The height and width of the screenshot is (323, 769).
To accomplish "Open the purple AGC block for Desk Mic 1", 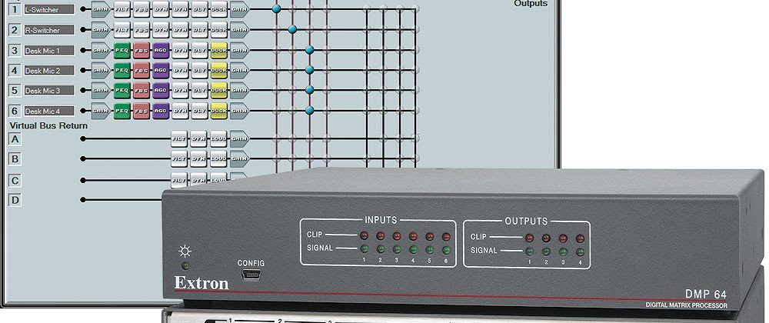I will (x=161, y=50).
